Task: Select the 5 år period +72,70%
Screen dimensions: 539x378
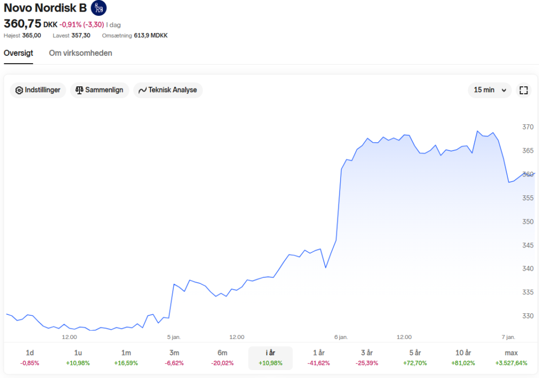Action: tap(415, 357)
